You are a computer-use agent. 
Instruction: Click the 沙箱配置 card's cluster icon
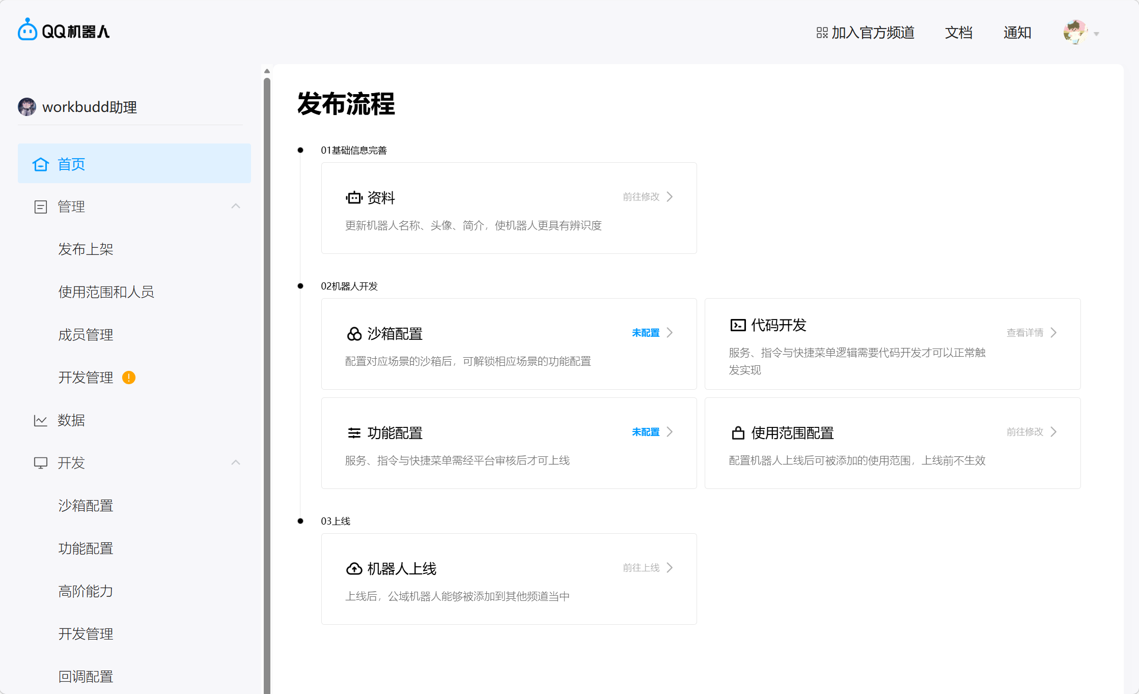tap(354, 334)
